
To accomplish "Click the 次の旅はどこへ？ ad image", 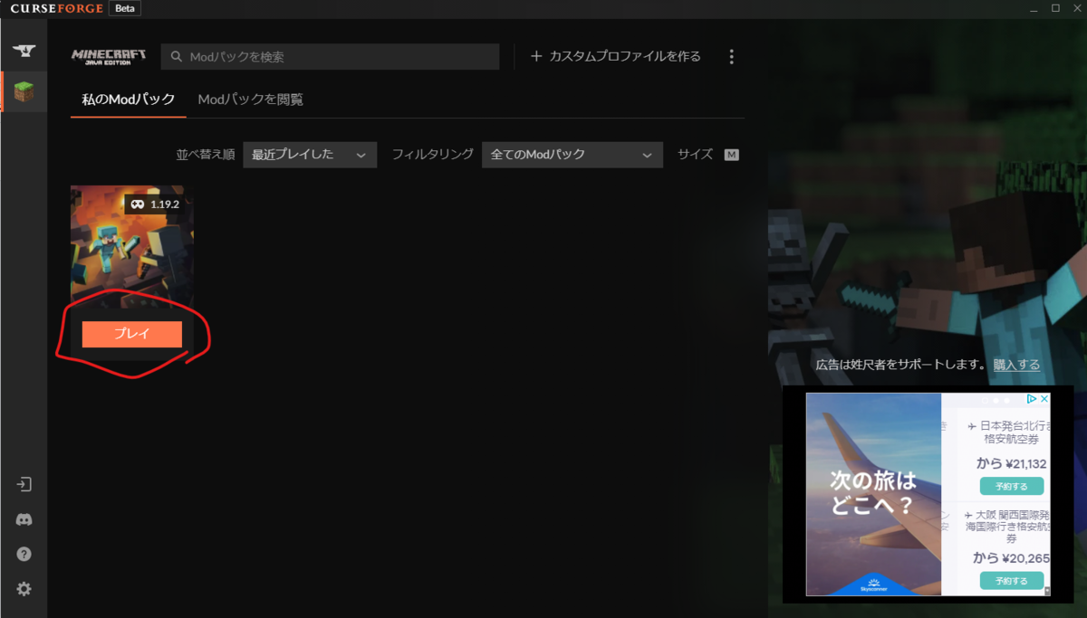I will click(873, 494).
